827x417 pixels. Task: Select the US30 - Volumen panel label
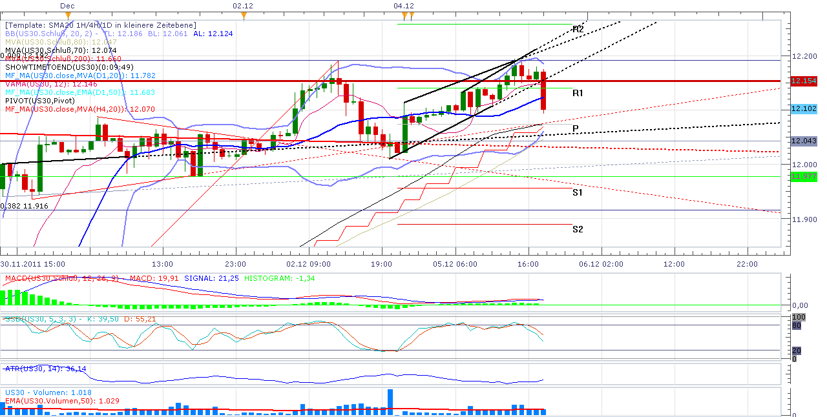(x=36, y=392)
